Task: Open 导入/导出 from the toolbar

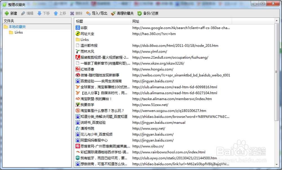Action: (97, 13)
